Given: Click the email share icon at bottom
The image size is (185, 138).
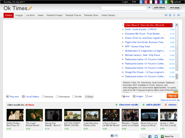Looking at the screenshot, I should pos(144,136).
